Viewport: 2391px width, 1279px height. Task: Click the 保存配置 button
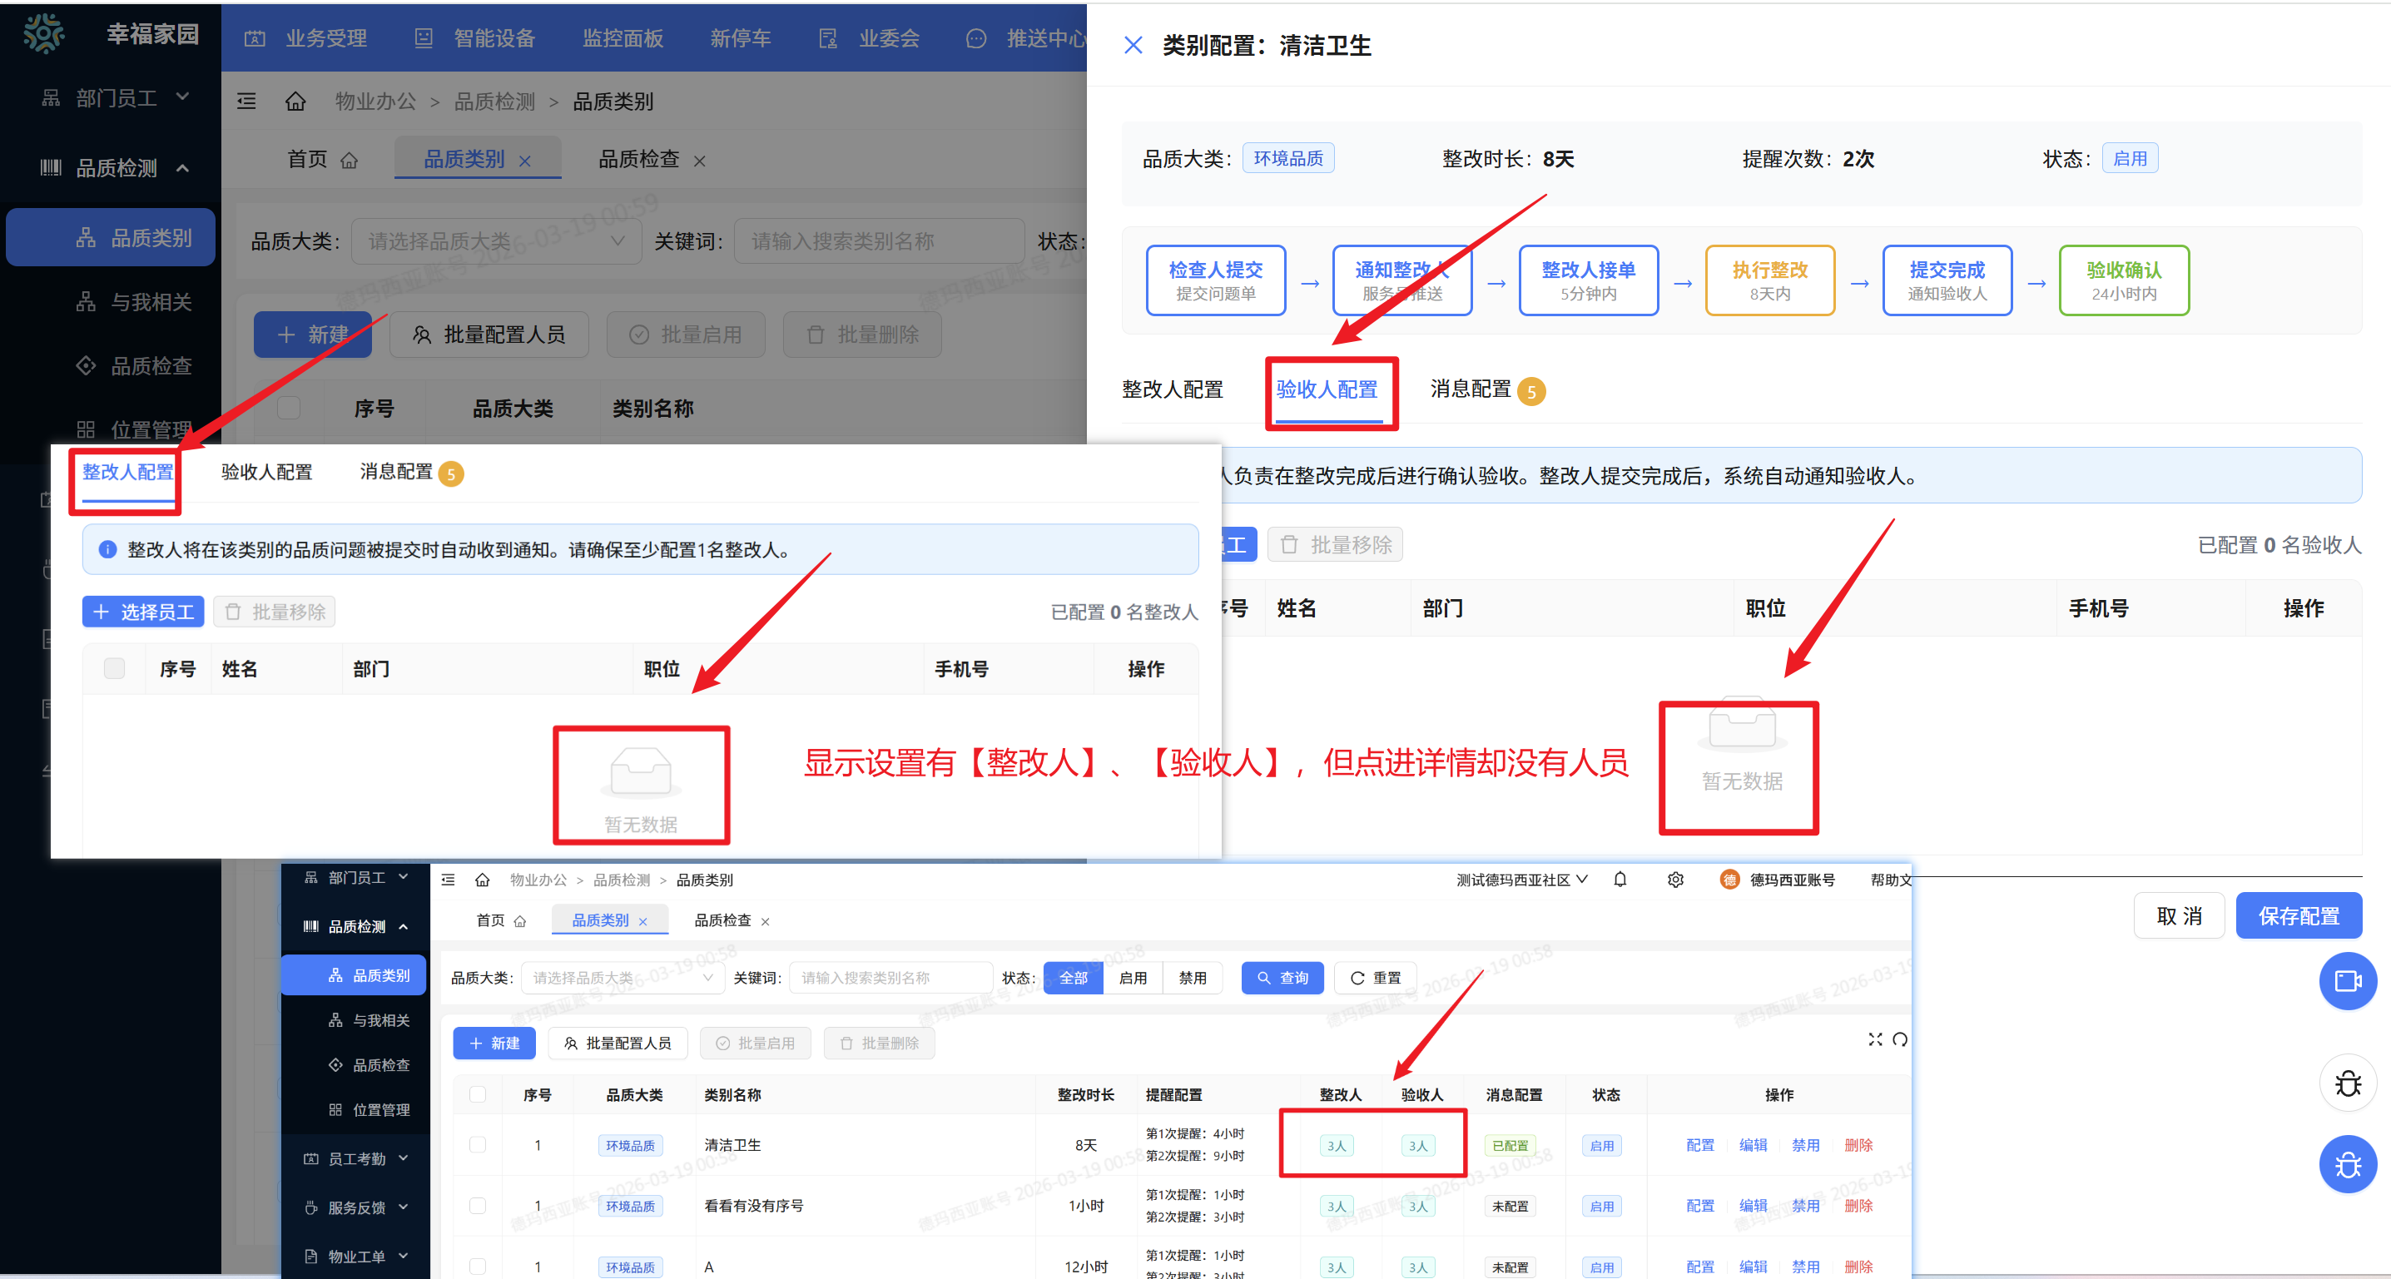pyautogui.click(x=2298, y=915)
